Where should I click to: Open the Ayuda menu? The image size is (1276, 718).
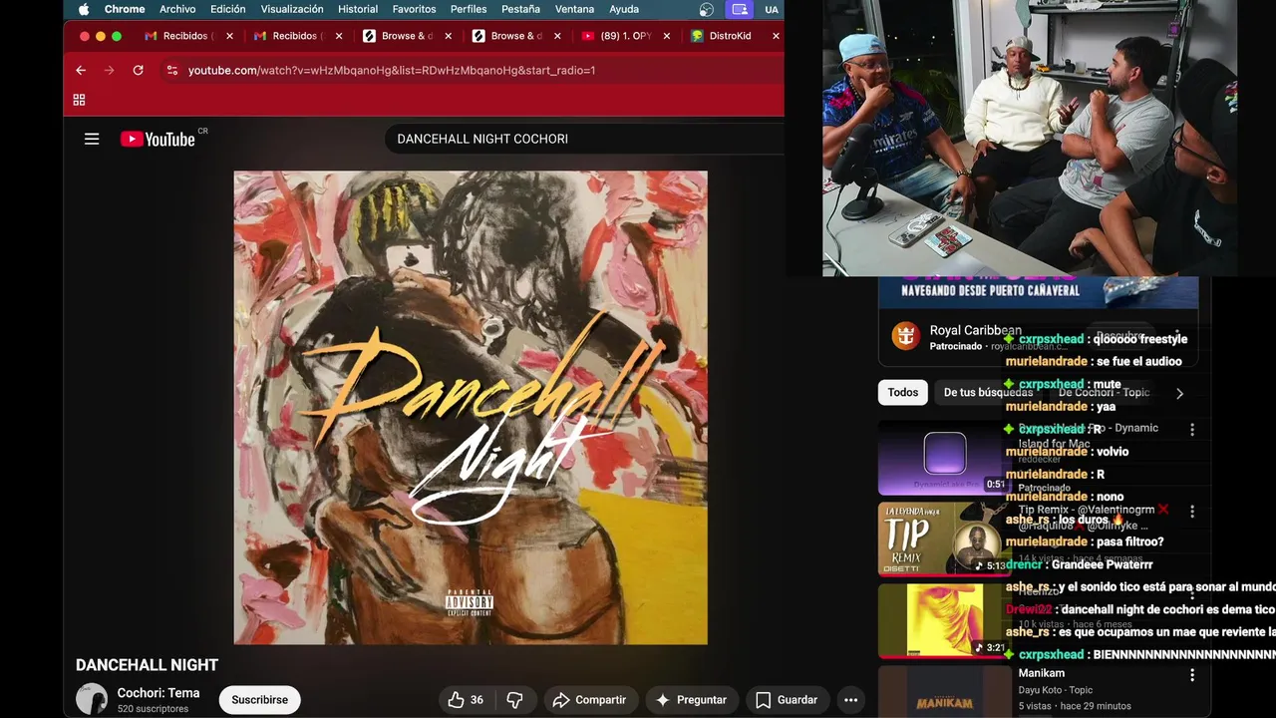pyautogui.click(x=624, y=9)
